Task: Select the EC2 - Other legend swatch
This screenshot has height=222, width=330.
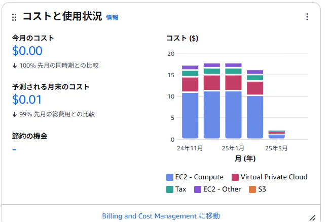Action: 198,189
